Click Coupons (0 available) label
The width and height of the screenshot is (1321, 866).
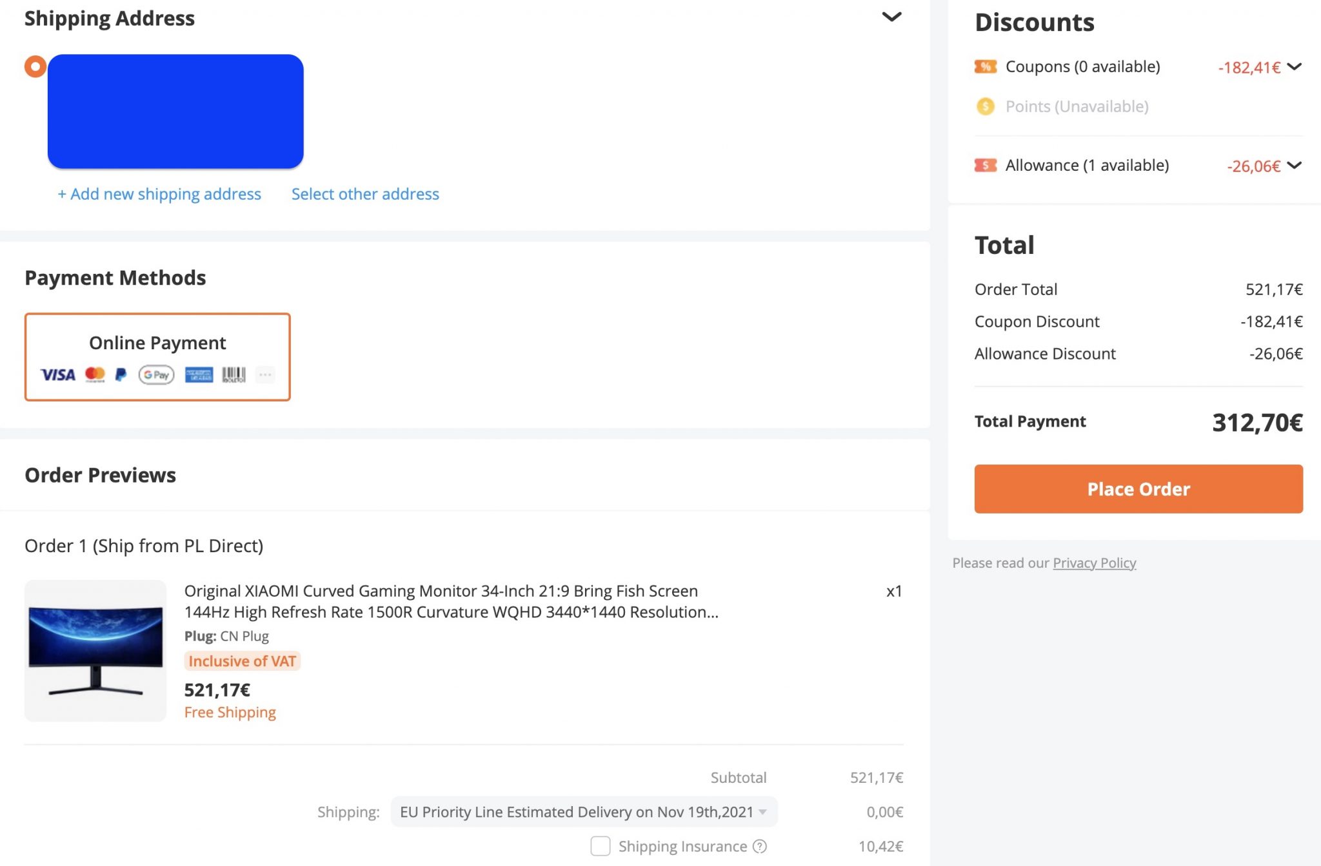pos(1083,66)
